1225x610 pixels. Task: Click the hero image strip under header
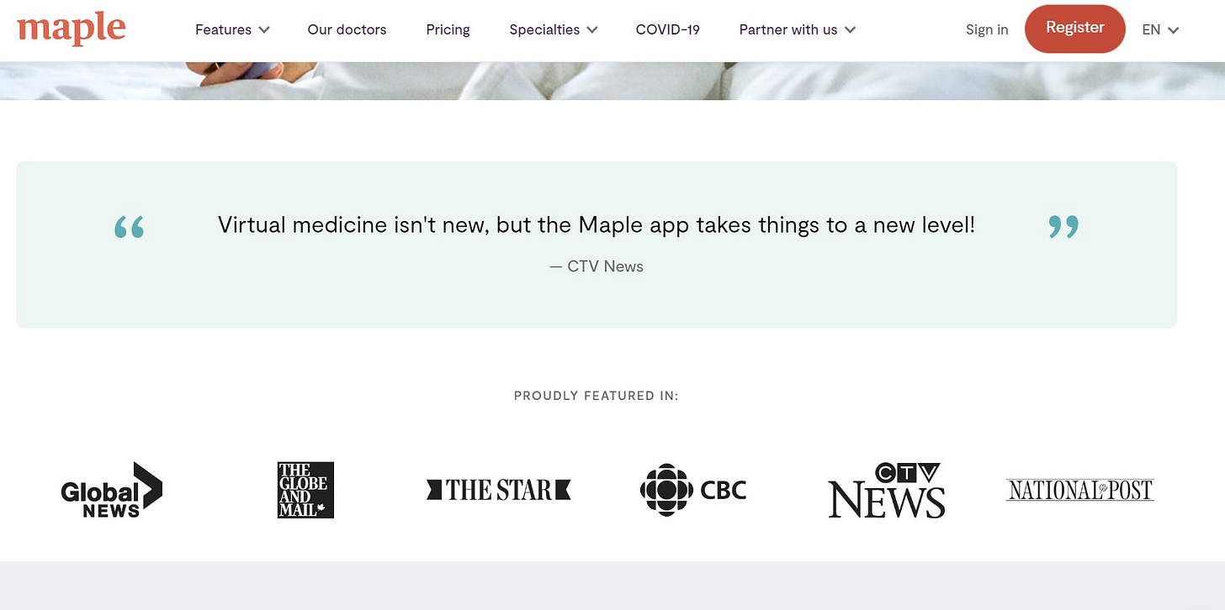coord(612,81)
